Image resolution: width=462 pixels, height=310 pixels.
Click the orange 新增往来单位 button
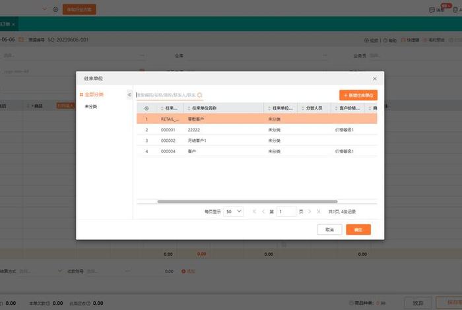[x=358, y=95]
